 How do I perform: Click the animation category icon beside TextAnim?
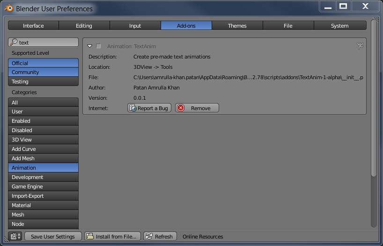(360, 46)
